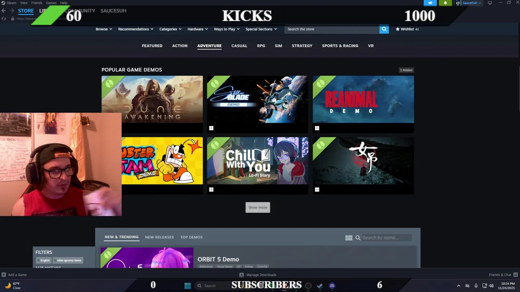Open the green notifications bell
This screenshot has height=292, width=520.
tap(445, 3)
